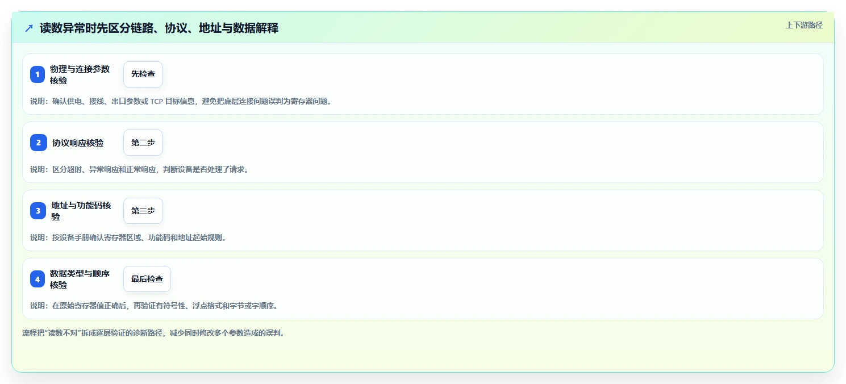Click the 第二步 button
846x384 pixels.
143,143
